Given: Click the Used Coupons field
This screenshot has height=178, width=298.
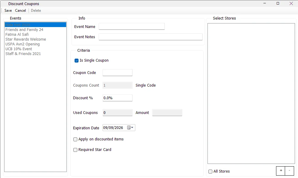Looking at the screenshot, I should tap(118, 113).
